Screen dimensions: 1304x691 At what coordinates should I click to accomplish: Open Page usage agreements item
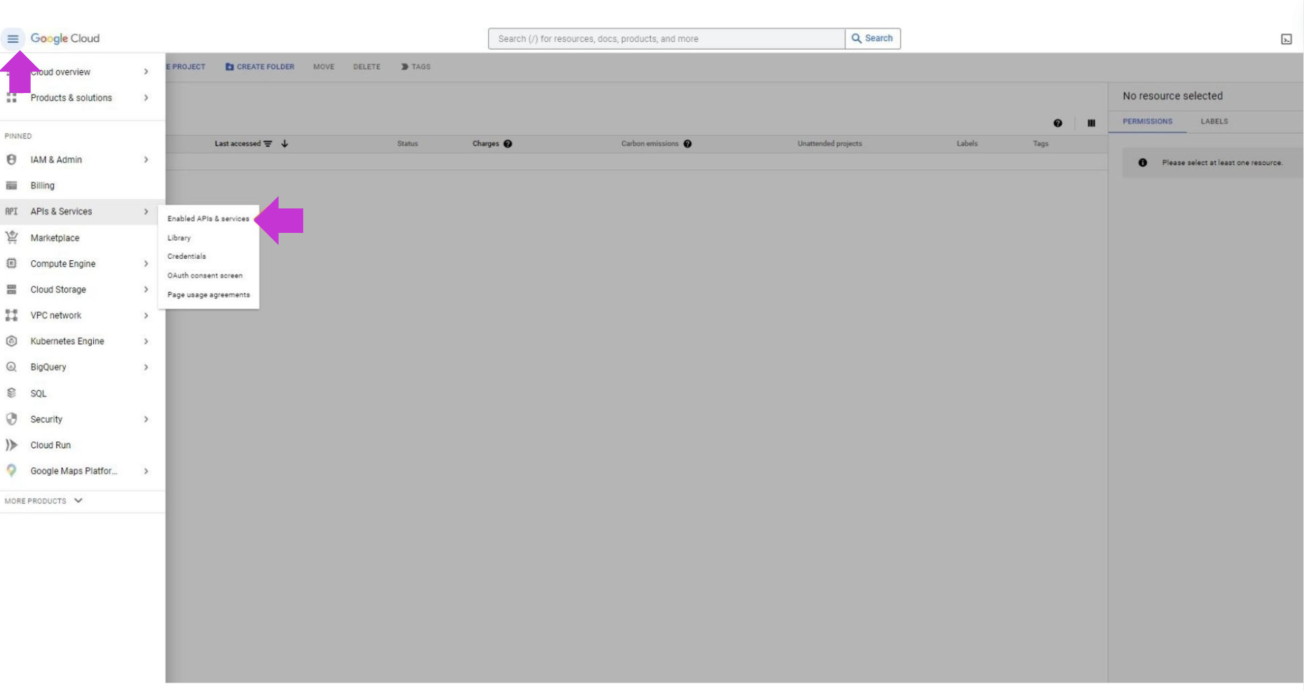click(208, 294)
